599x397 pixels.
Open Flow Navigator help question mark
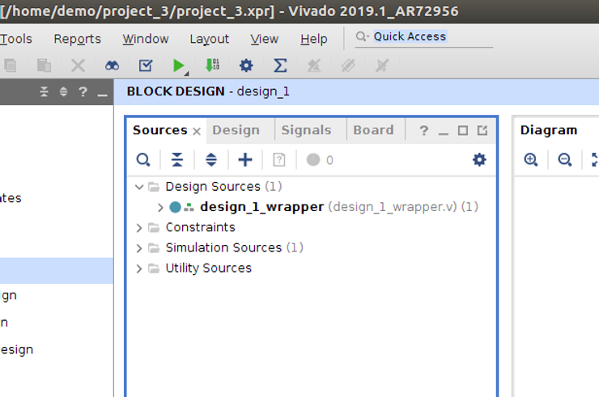coord(83,91)
